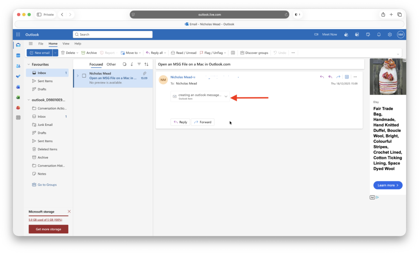This screenshot has height=253, width=419.
Task: Open the Go to Groups link
Action: click(47, 185)
